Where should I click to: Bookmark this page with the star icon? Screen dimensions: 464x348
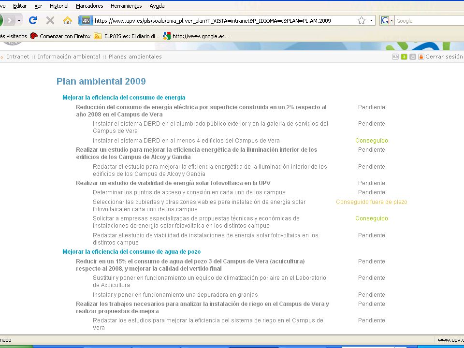(362, 20)
